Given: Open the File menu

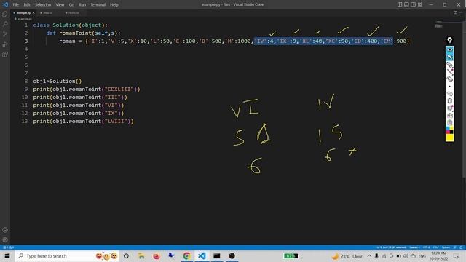Looking at the screenshot, I should (x=16, y=5).
